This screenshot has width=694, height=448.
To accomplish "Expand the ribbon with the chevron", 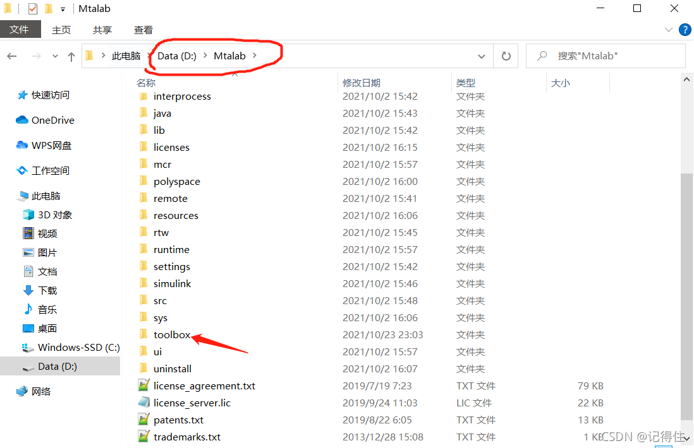I will pos(669,30).
